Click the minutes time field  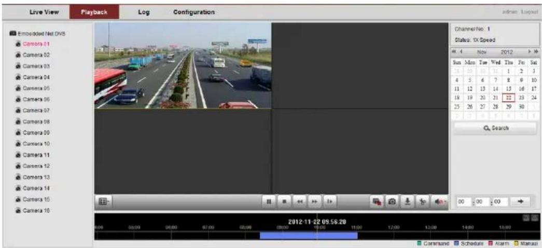coord(481,201)
